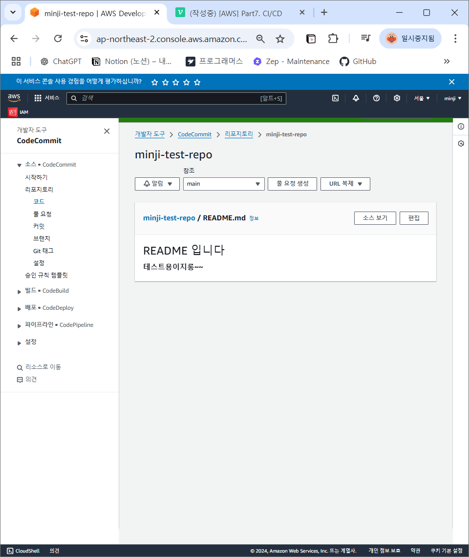Open Git 태그 in the sidebar
The height and width of the screenshot is (557, 469).
43,251
